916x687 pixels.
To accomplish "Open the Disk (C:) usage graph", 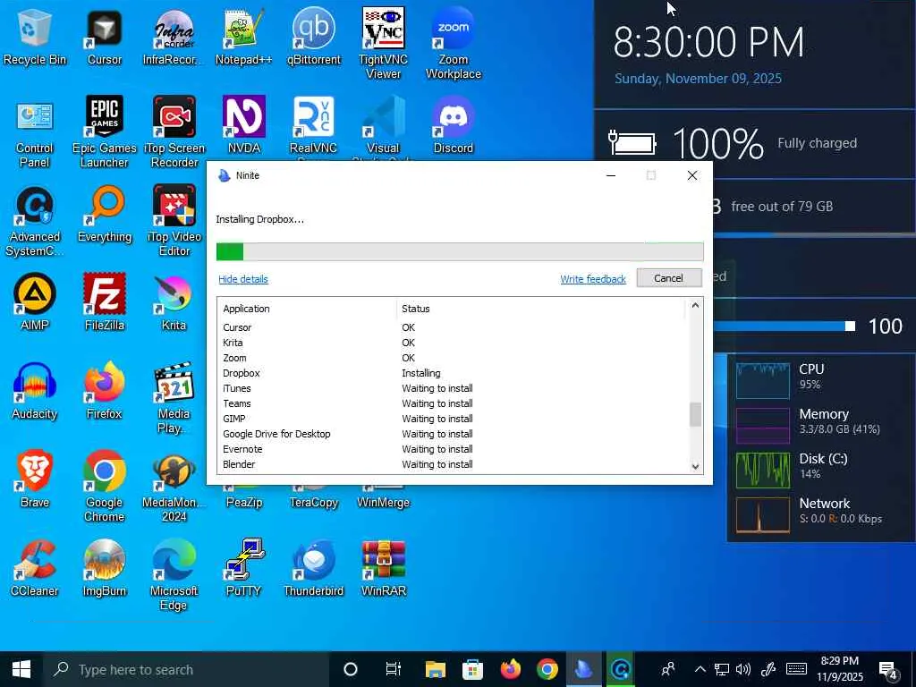I will tap(762, 470).
